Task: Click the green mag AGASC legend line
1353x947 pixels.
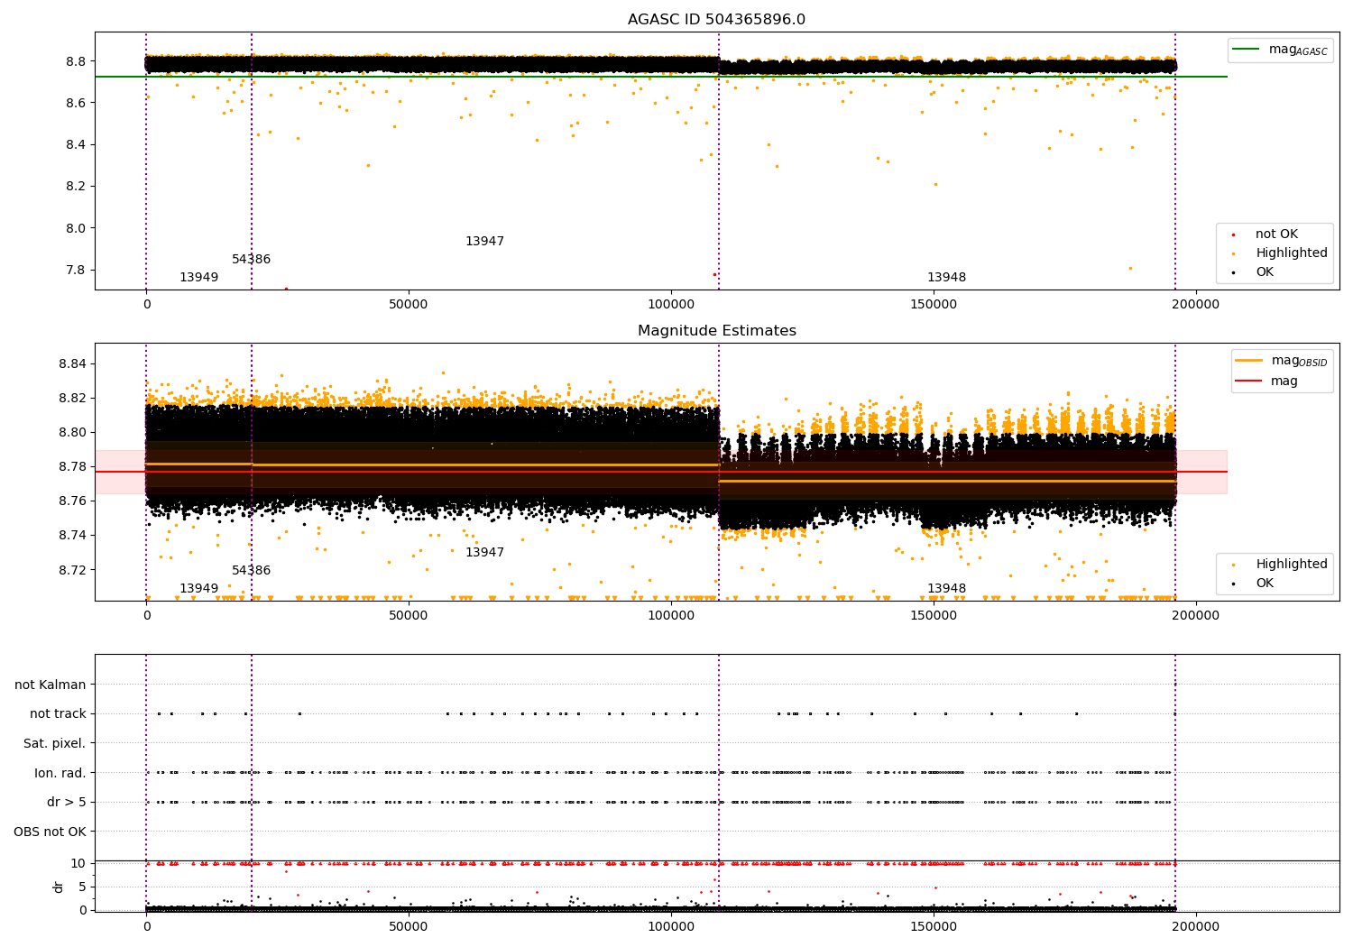Action: point(1247,50)
